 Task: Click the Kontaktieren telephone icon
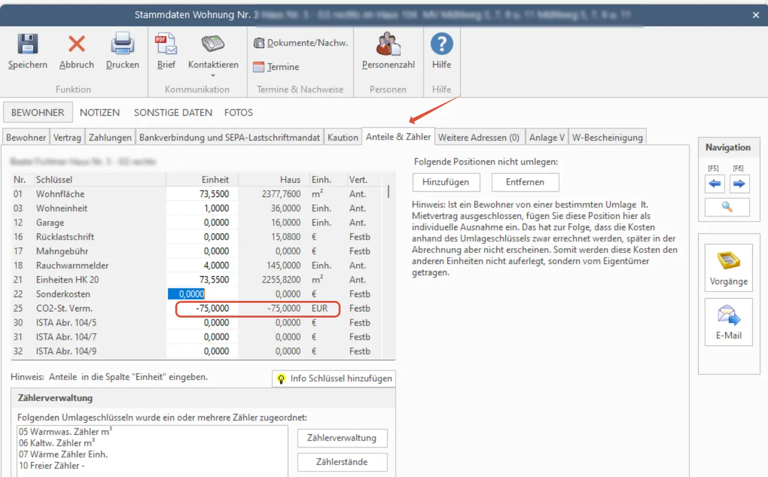(x=213, y=44)
